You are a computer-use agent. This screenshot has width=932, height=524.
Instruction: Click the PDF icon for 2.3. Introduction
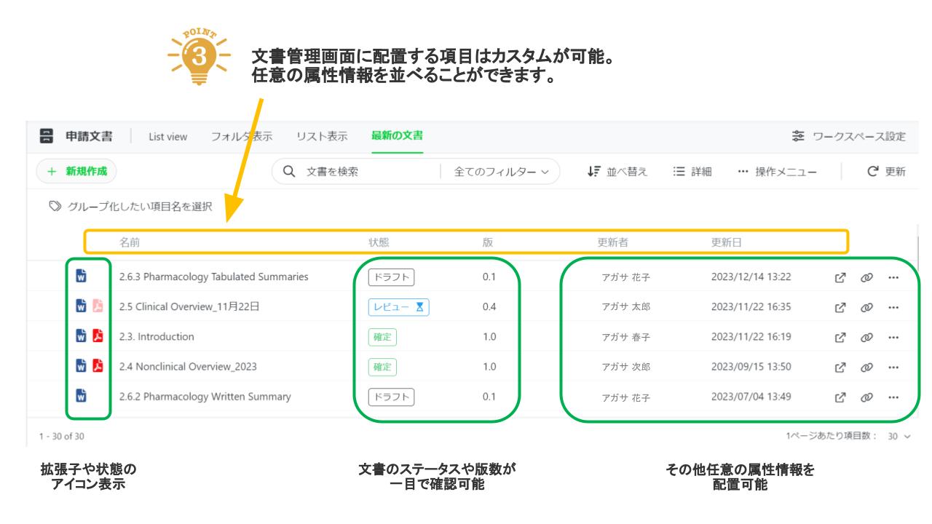98,337
